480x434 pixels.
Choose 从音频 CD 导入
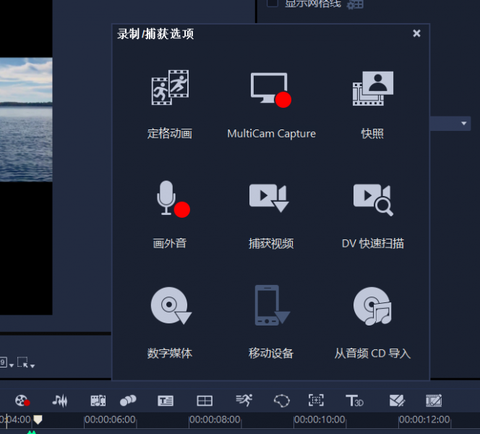coord(372,323)
